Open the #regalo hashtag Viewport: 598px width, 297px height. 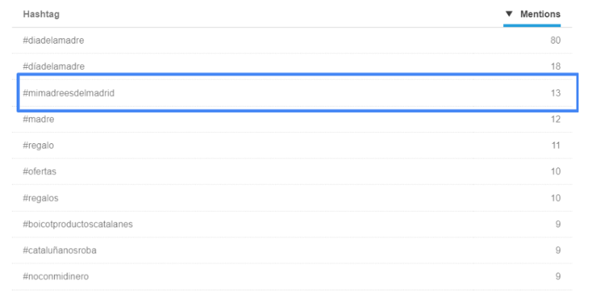click(x=38, y=145)
